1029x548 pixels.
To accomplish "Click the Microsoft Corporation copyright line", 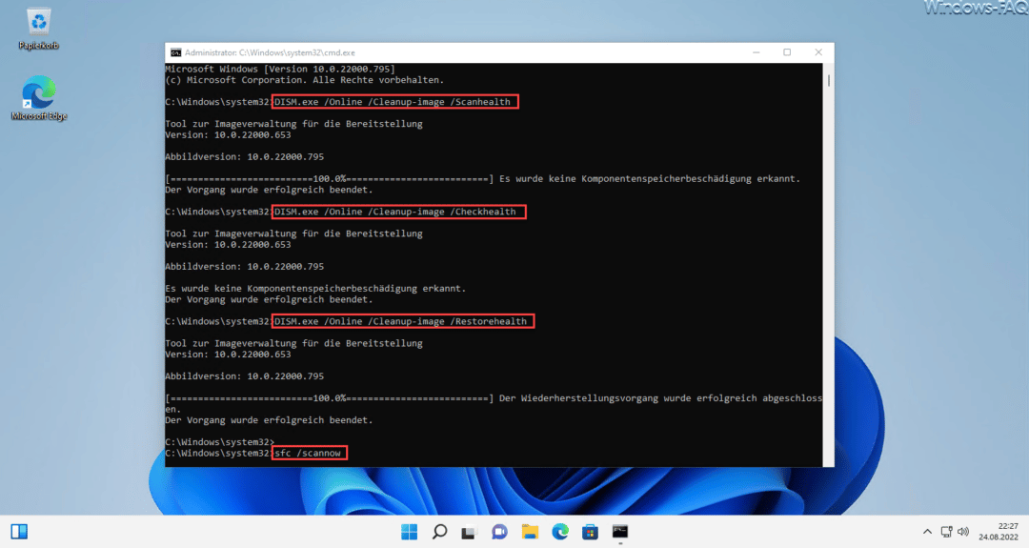I will [x=305, y=80].
